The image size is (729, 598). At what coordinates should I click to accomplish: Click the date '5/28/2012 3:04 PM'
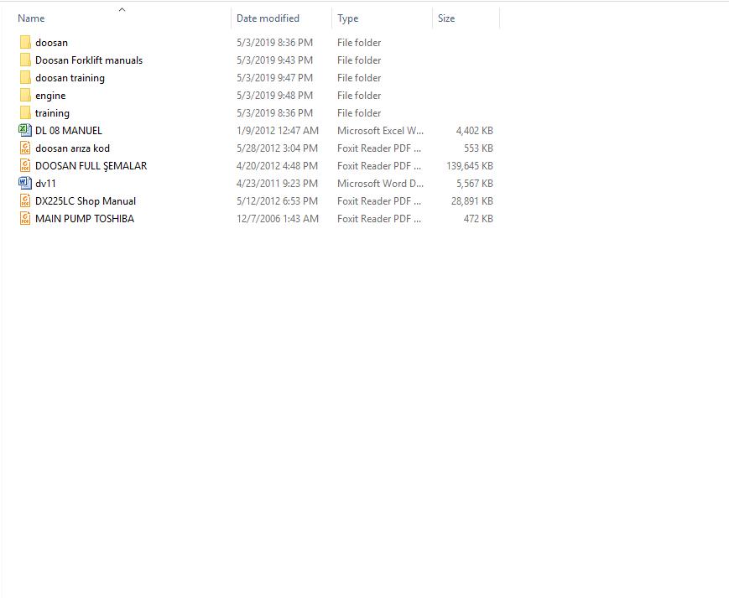pos(277,148)
